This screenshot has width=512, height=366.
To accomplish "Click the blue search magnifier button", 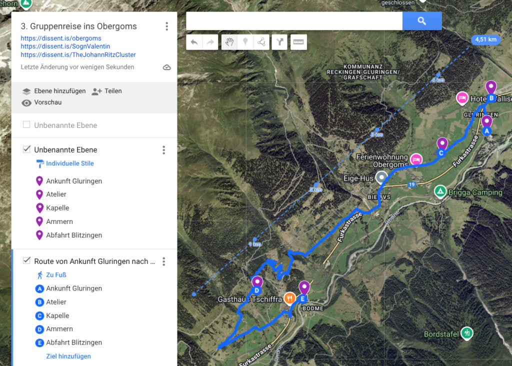I will (421, 21).
